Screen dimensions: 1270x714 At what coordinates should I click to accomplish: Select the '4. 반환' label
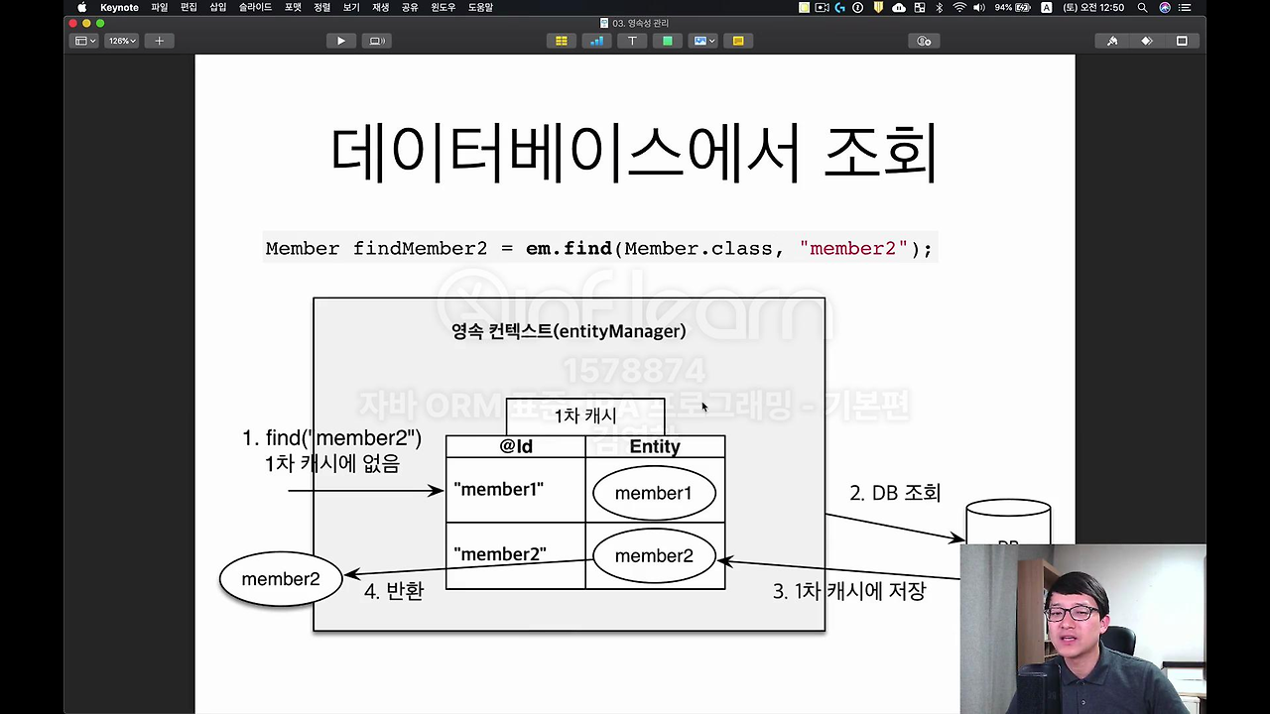[394, 591]
